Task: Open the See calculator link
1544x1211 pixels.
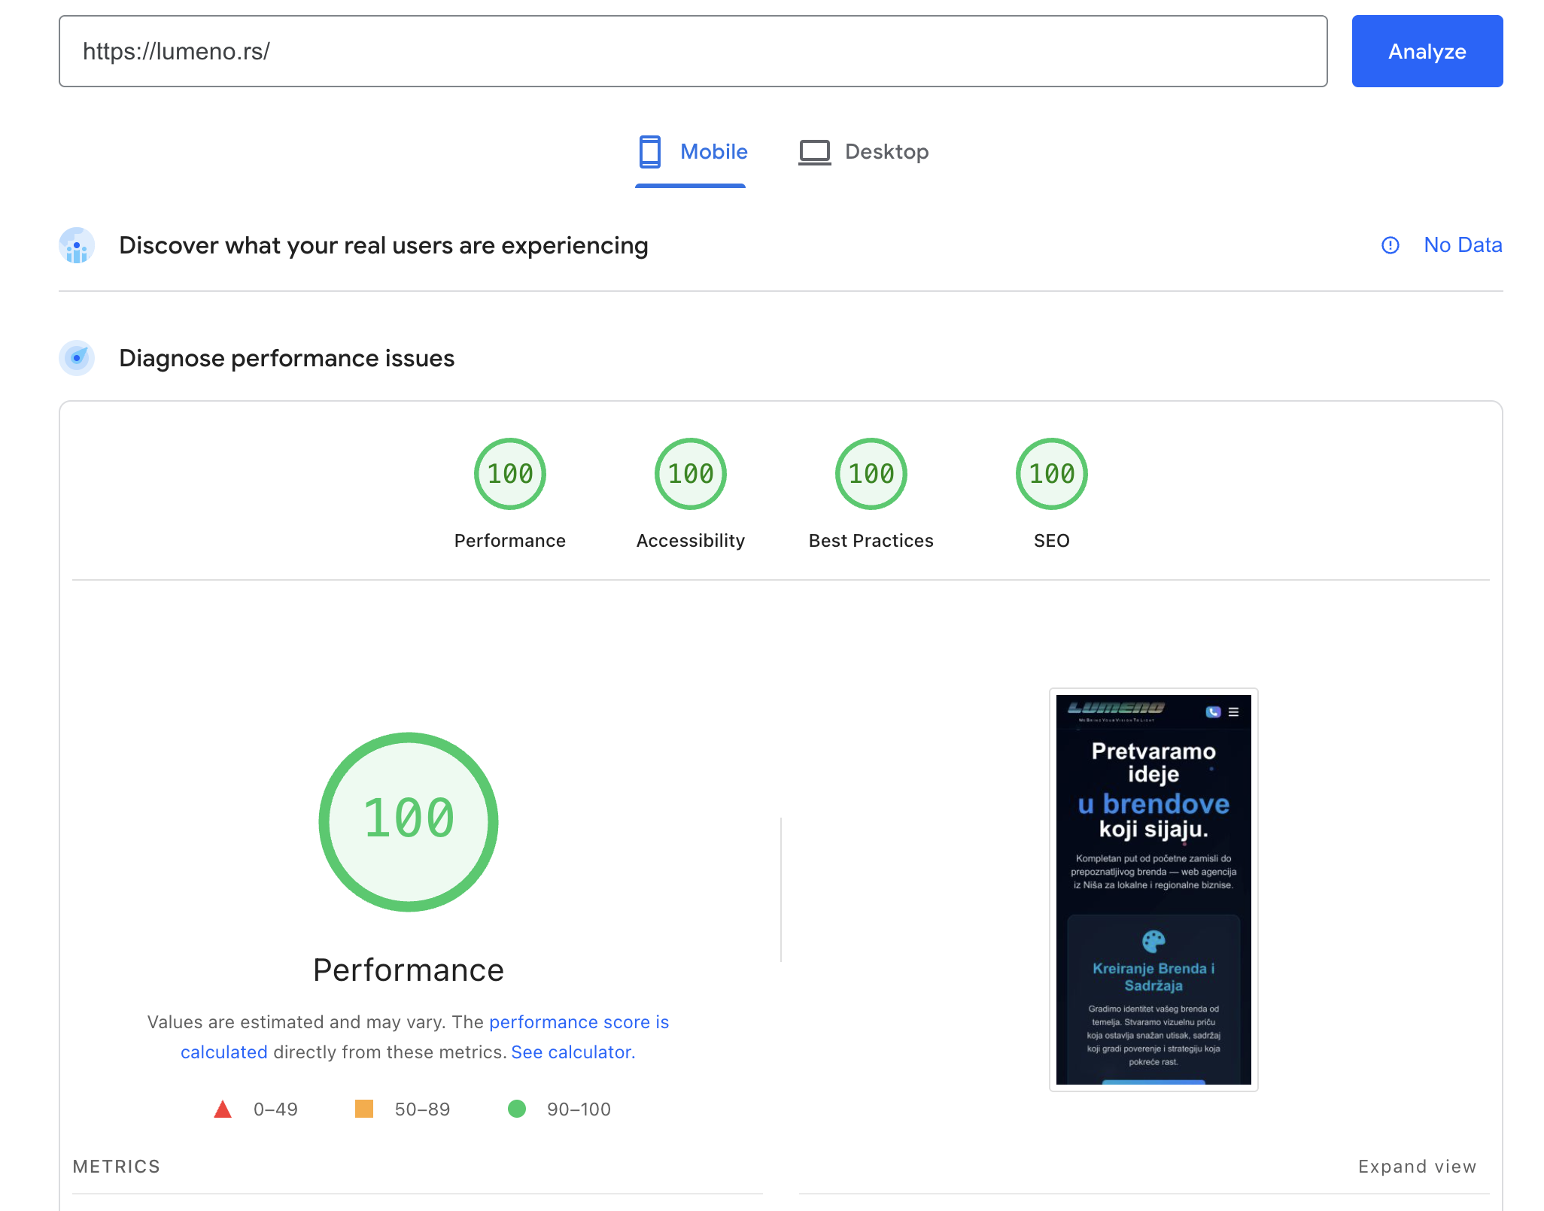Action: (x=572, y=1052)
